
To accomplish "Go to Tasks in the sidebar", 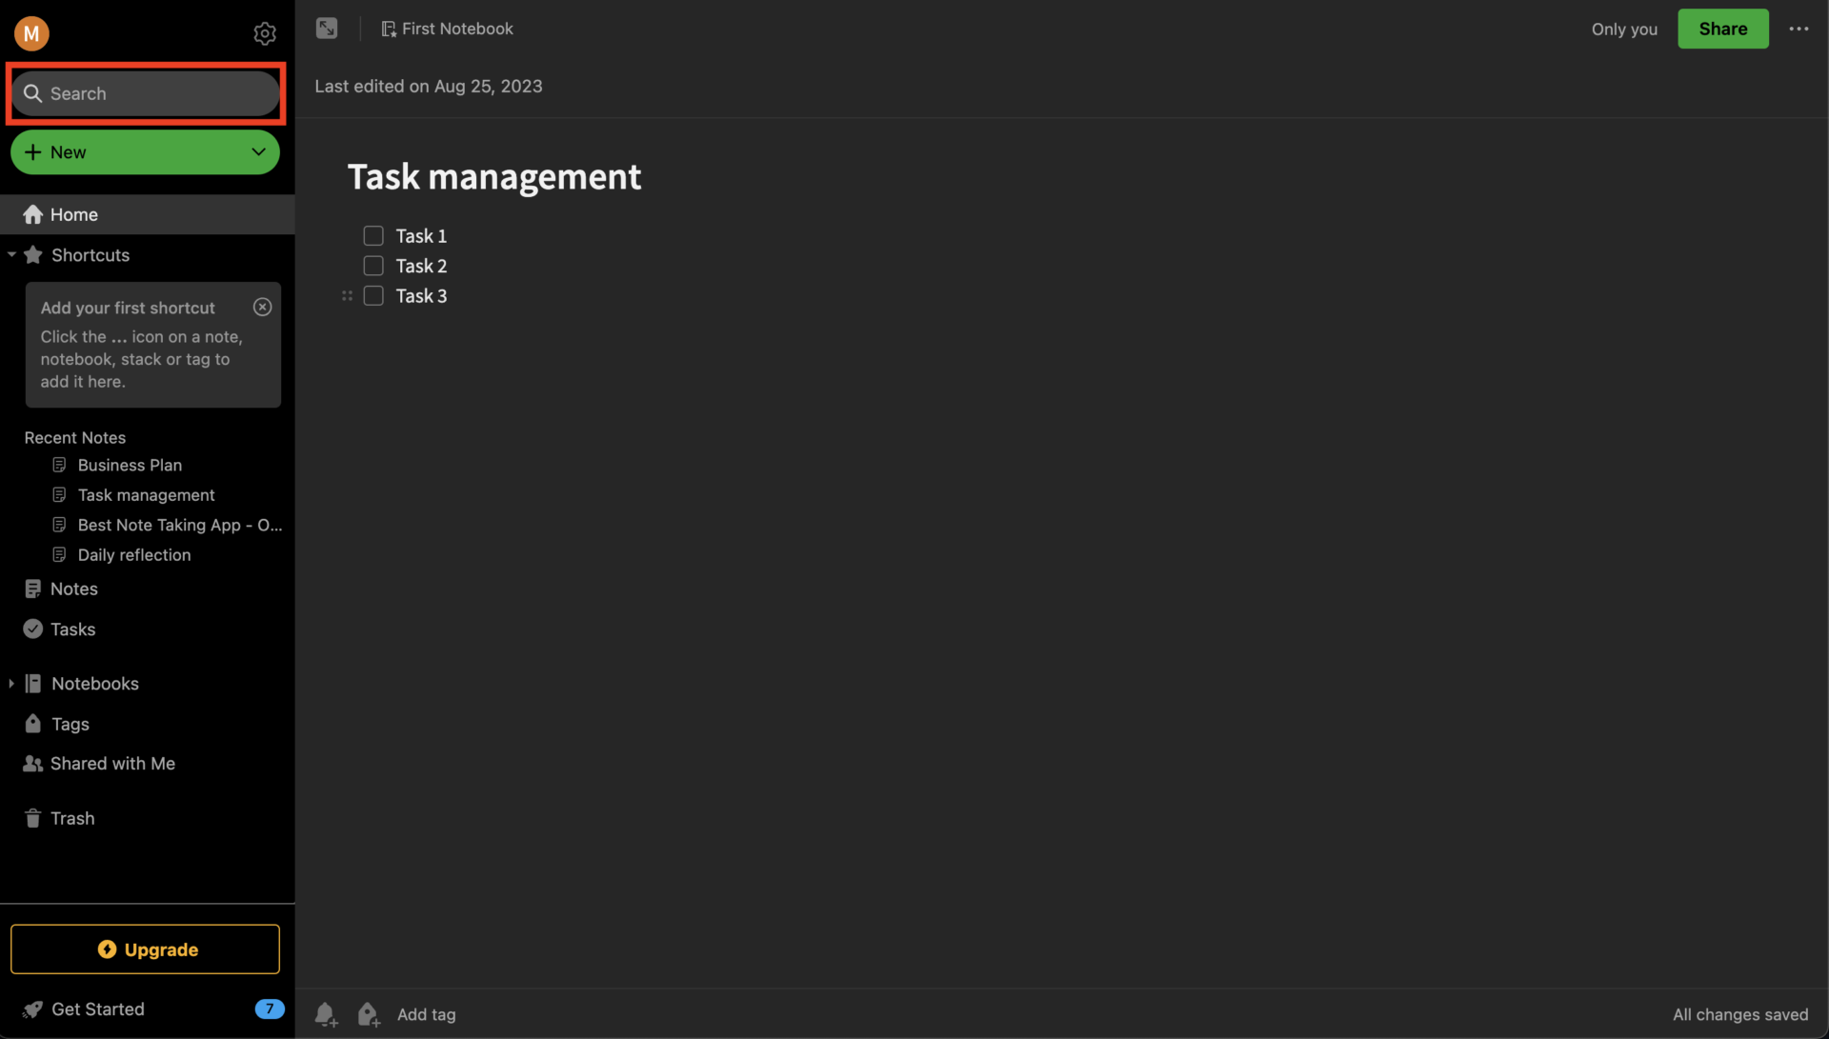I will coord(72,629).
